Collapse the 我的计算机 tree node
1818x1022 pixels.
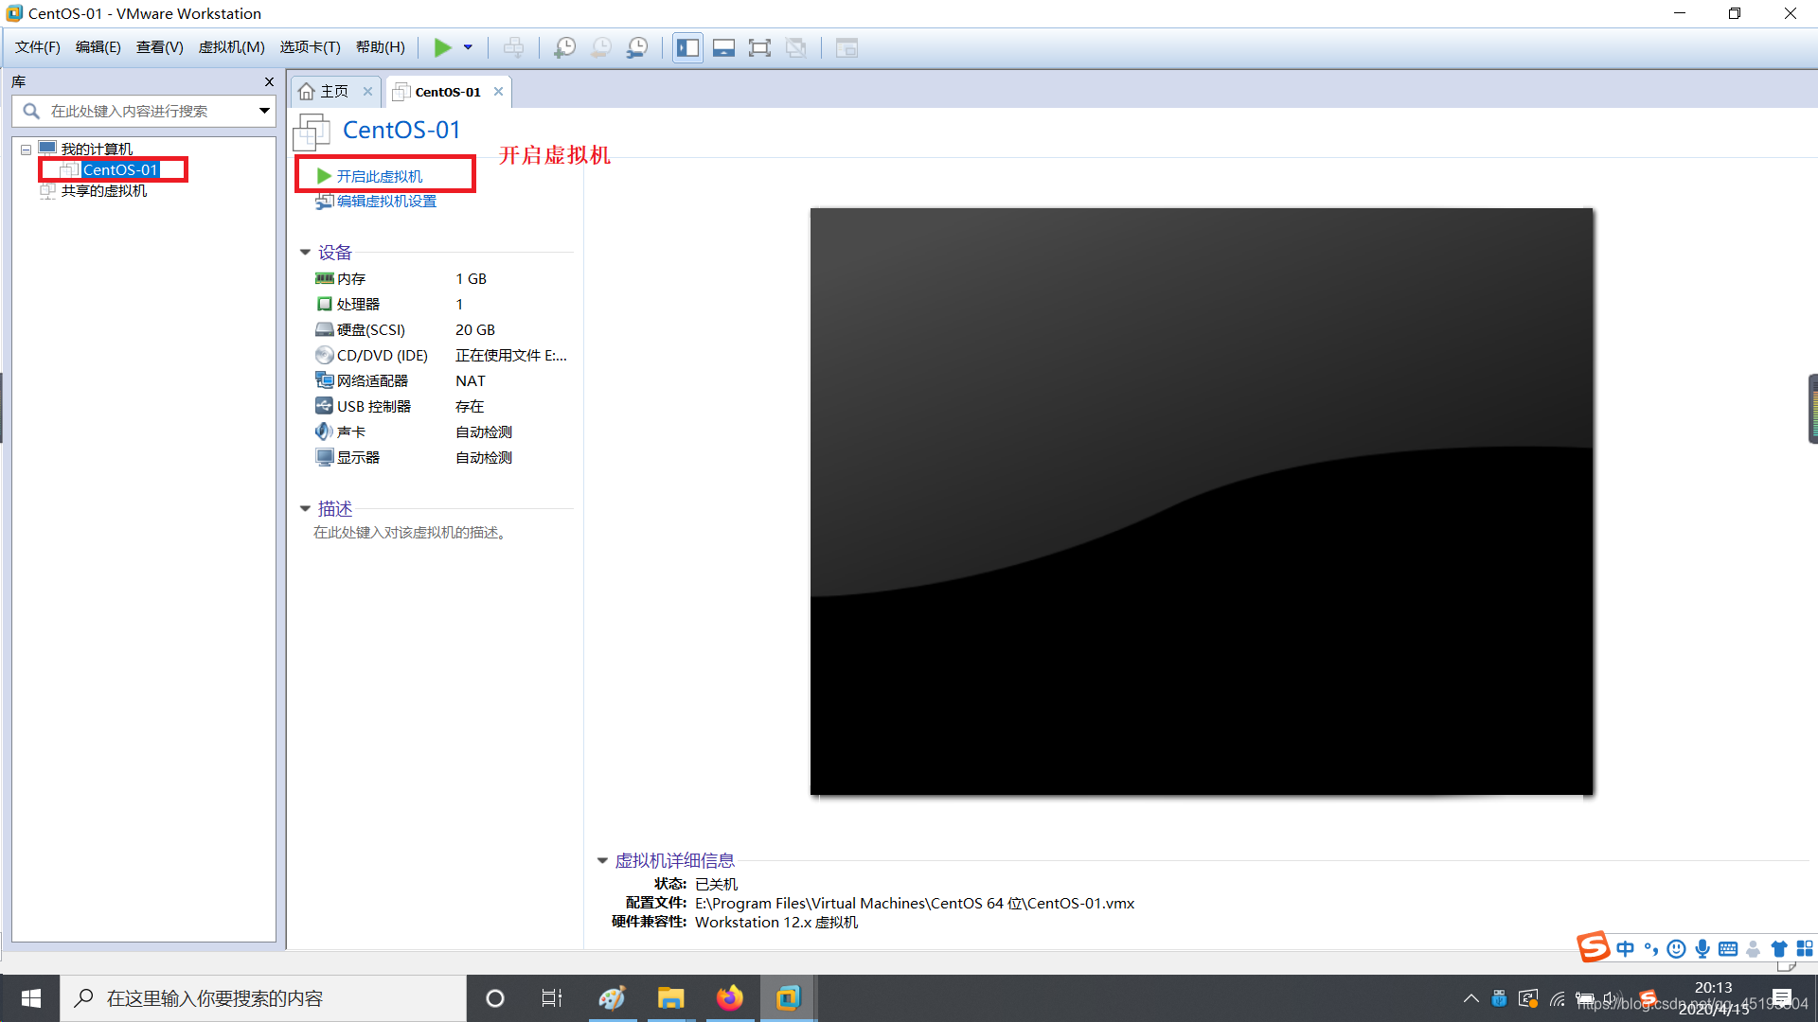(27, 150)
